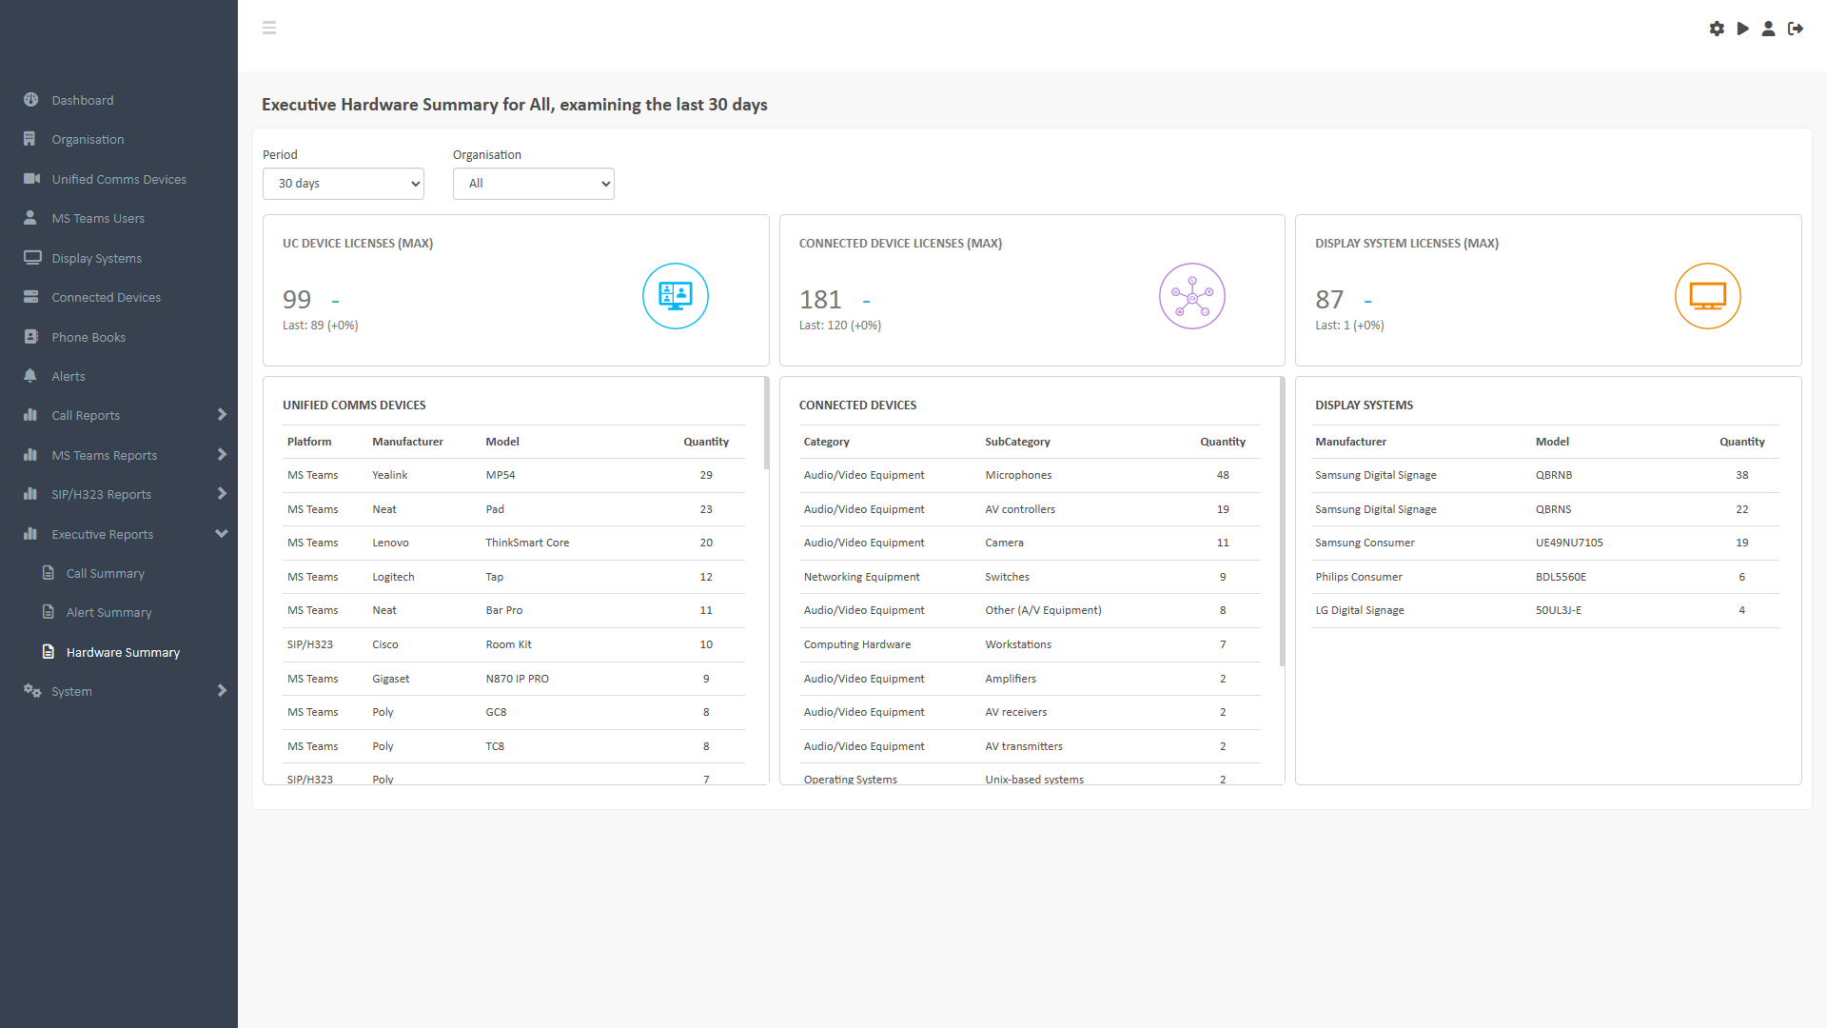This screenshot has width=1827, height=1028.
Task: Click the Alerts bell icon in sidebar
Action: pos(30,376)
